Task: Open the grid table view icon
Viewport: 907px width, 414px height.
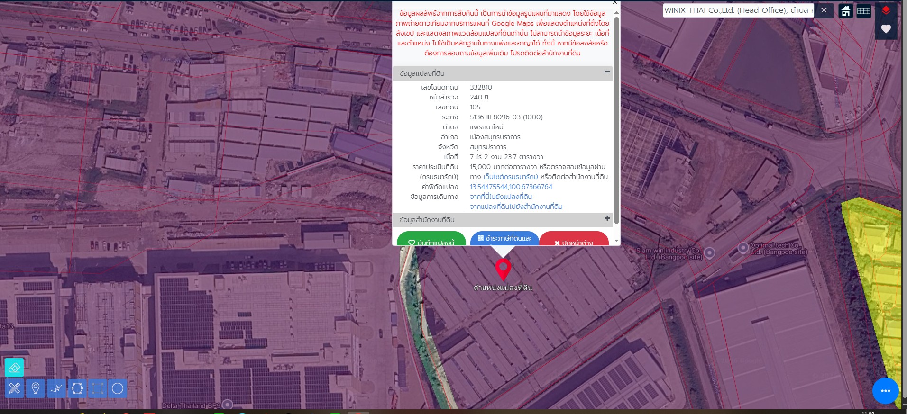Action: coord(863,11)
